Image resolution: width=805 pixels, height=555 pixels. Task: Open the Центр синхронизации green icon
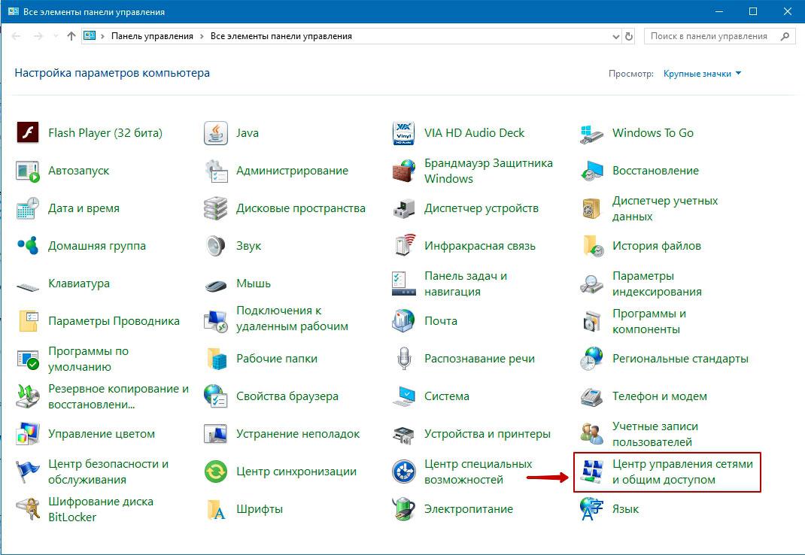tap(216, 472)
